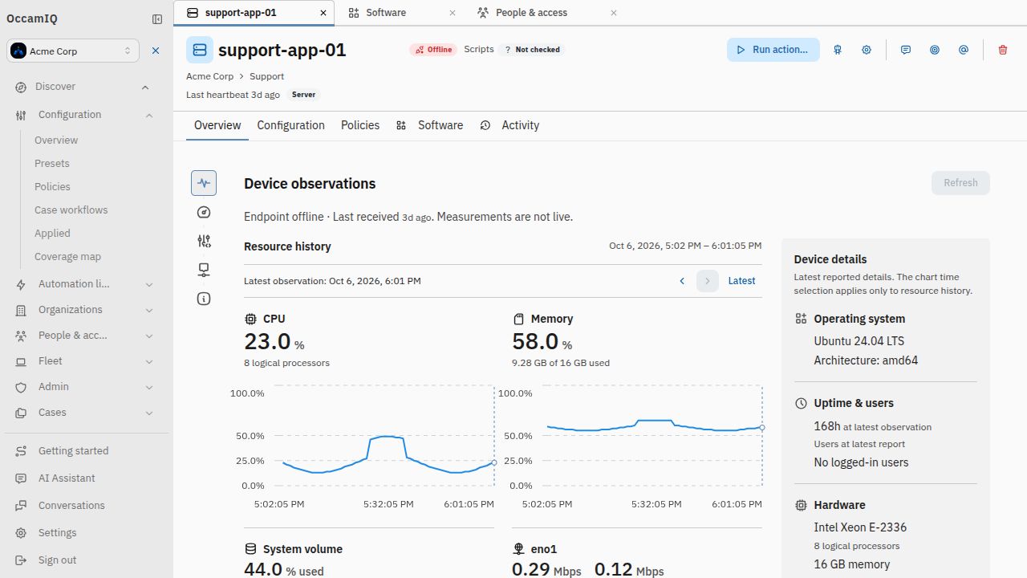Collapse the Discover section

click(145, 87)
